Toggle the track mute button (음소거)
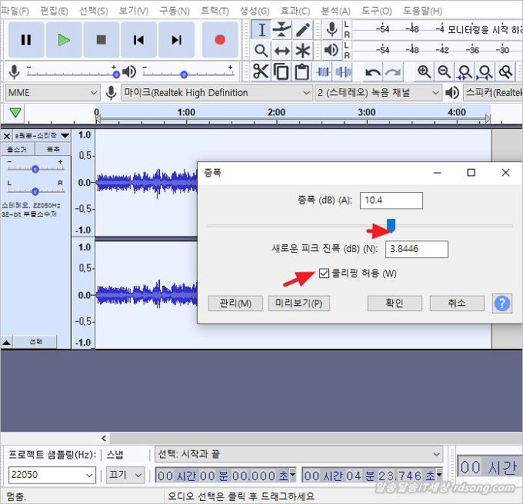This screenshot has width=523, height=504. tap(18, 149)
